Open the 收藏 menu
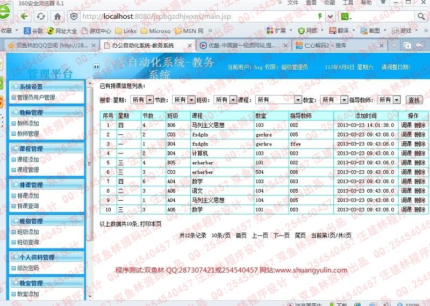The height and width of the screenshot is (306, 430). [x=329, y=3]
